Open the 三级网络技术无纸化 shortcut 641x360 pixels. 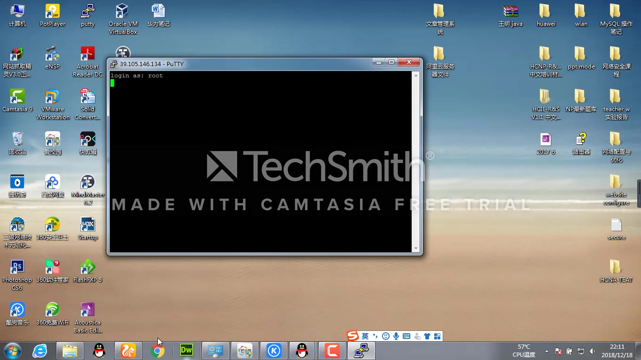(x=17, y=232)
